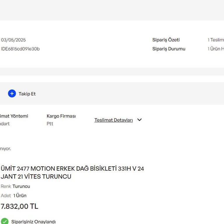Click the order summary value beside Sipariş Özeti

coord(216,40)
